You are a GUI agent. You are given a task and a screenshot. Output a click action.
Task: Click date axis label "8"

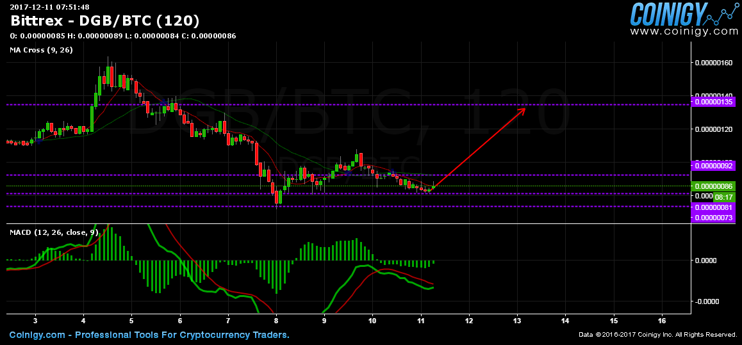pos(276,321)
